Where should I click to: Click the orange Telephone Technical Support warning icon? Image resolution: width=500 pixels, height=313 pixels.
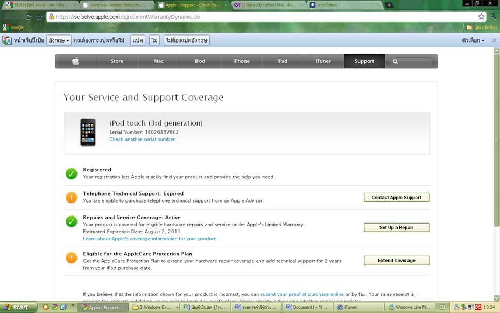coord(72,198)
